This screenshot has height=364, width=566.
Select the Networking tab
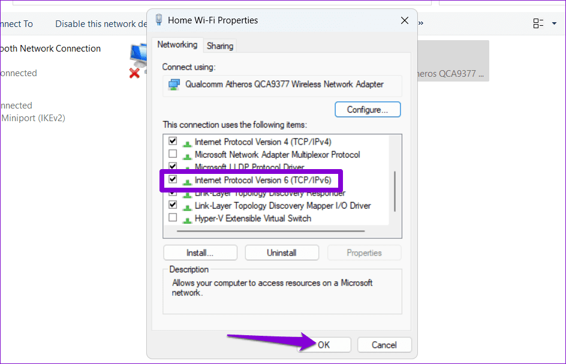pos(177,45)
